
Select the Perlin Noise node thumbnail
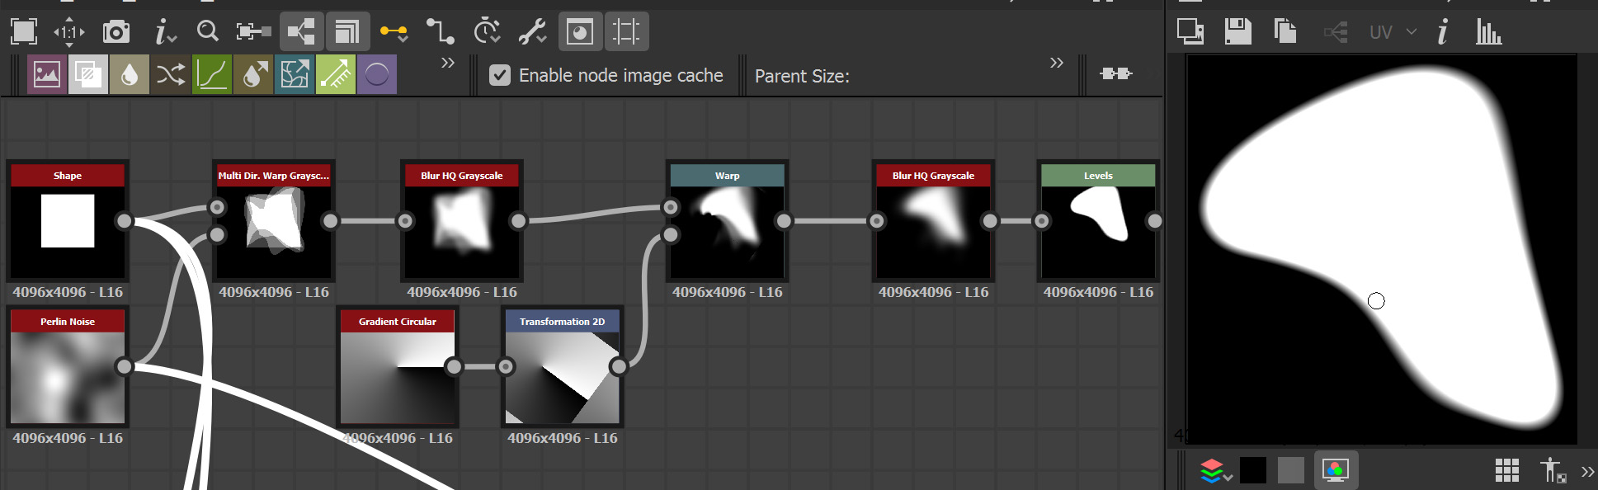click(x=68, y=378)
